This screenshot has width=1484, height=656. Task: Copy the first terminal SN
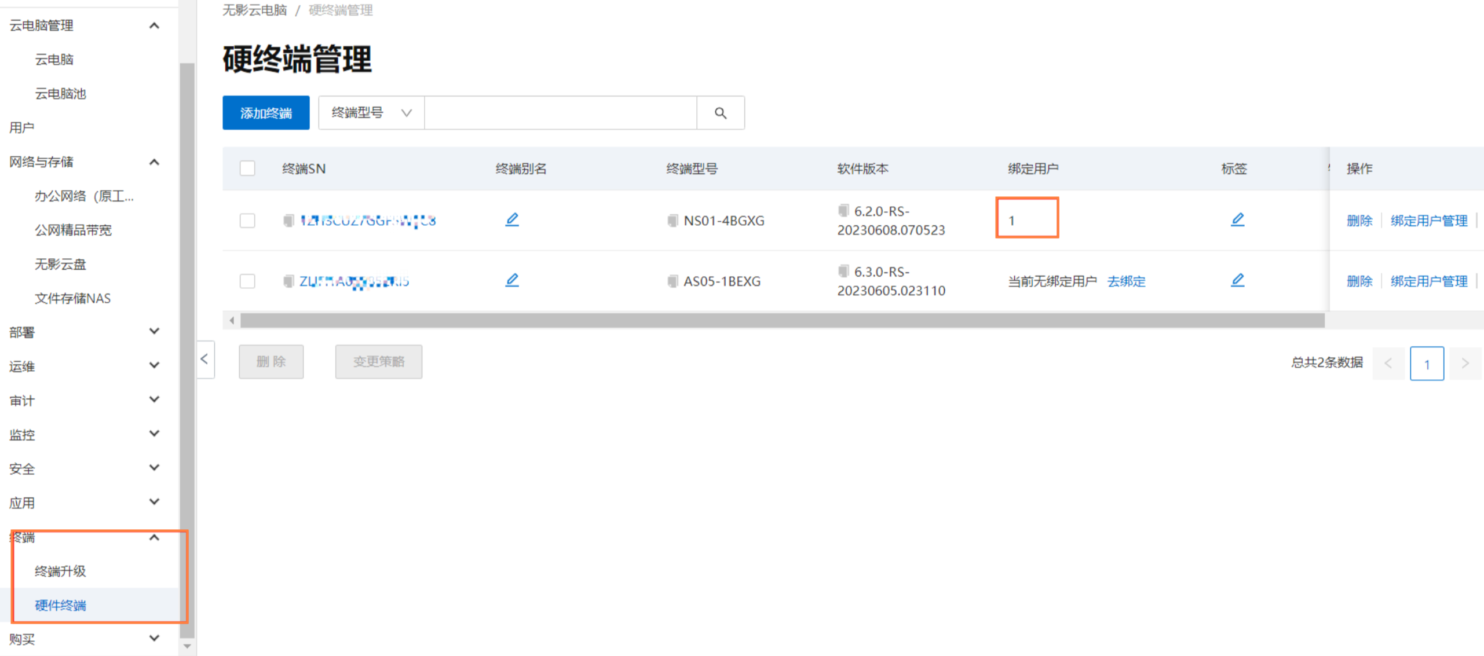(x=288, y=221)
